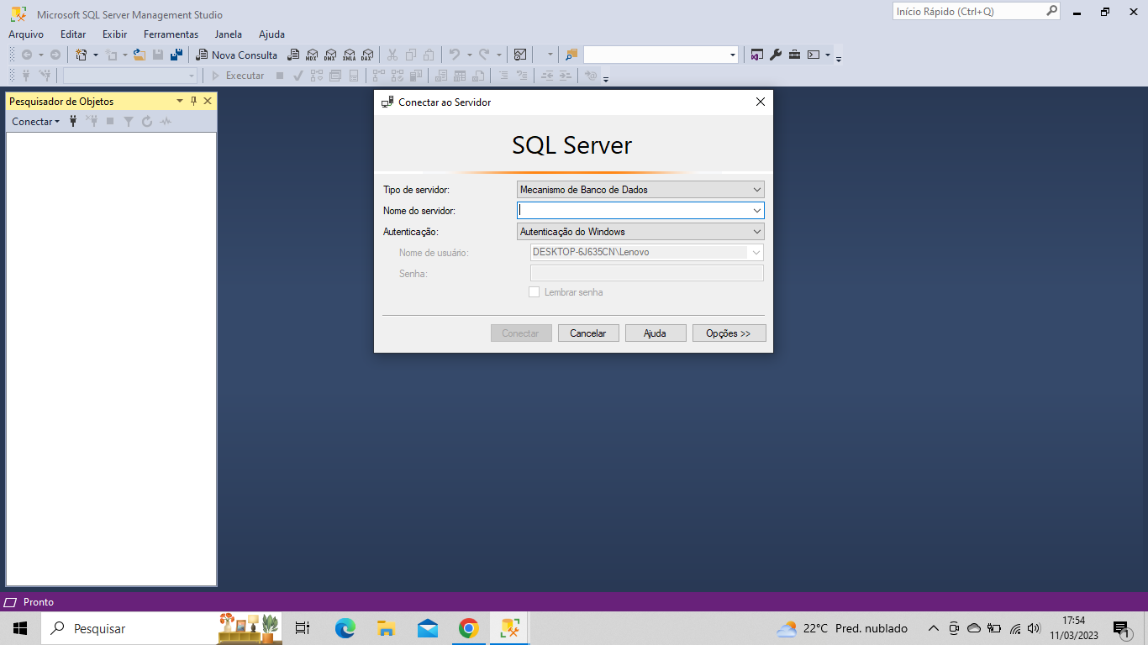
Task: Click the Navigate Backward arrow icon
Action: tap(27, 55)
